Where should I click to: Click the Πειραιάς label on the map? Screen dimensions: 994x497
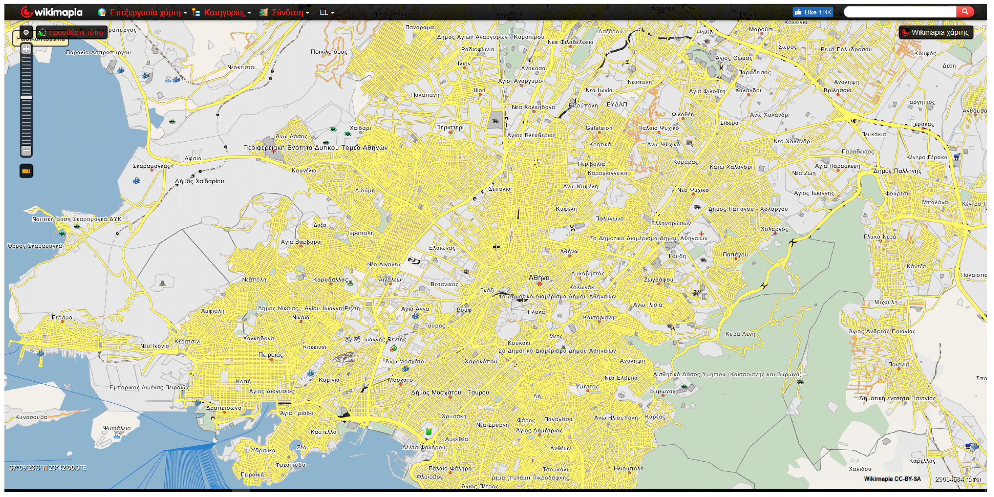point(270,355)
